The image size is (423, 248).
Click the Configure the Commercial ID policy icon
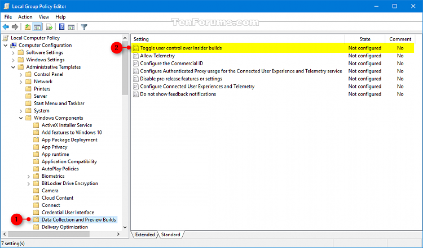pos(136,64)
